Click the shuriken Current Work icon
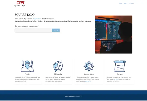 pyautogui.click(x=89, y=66)
